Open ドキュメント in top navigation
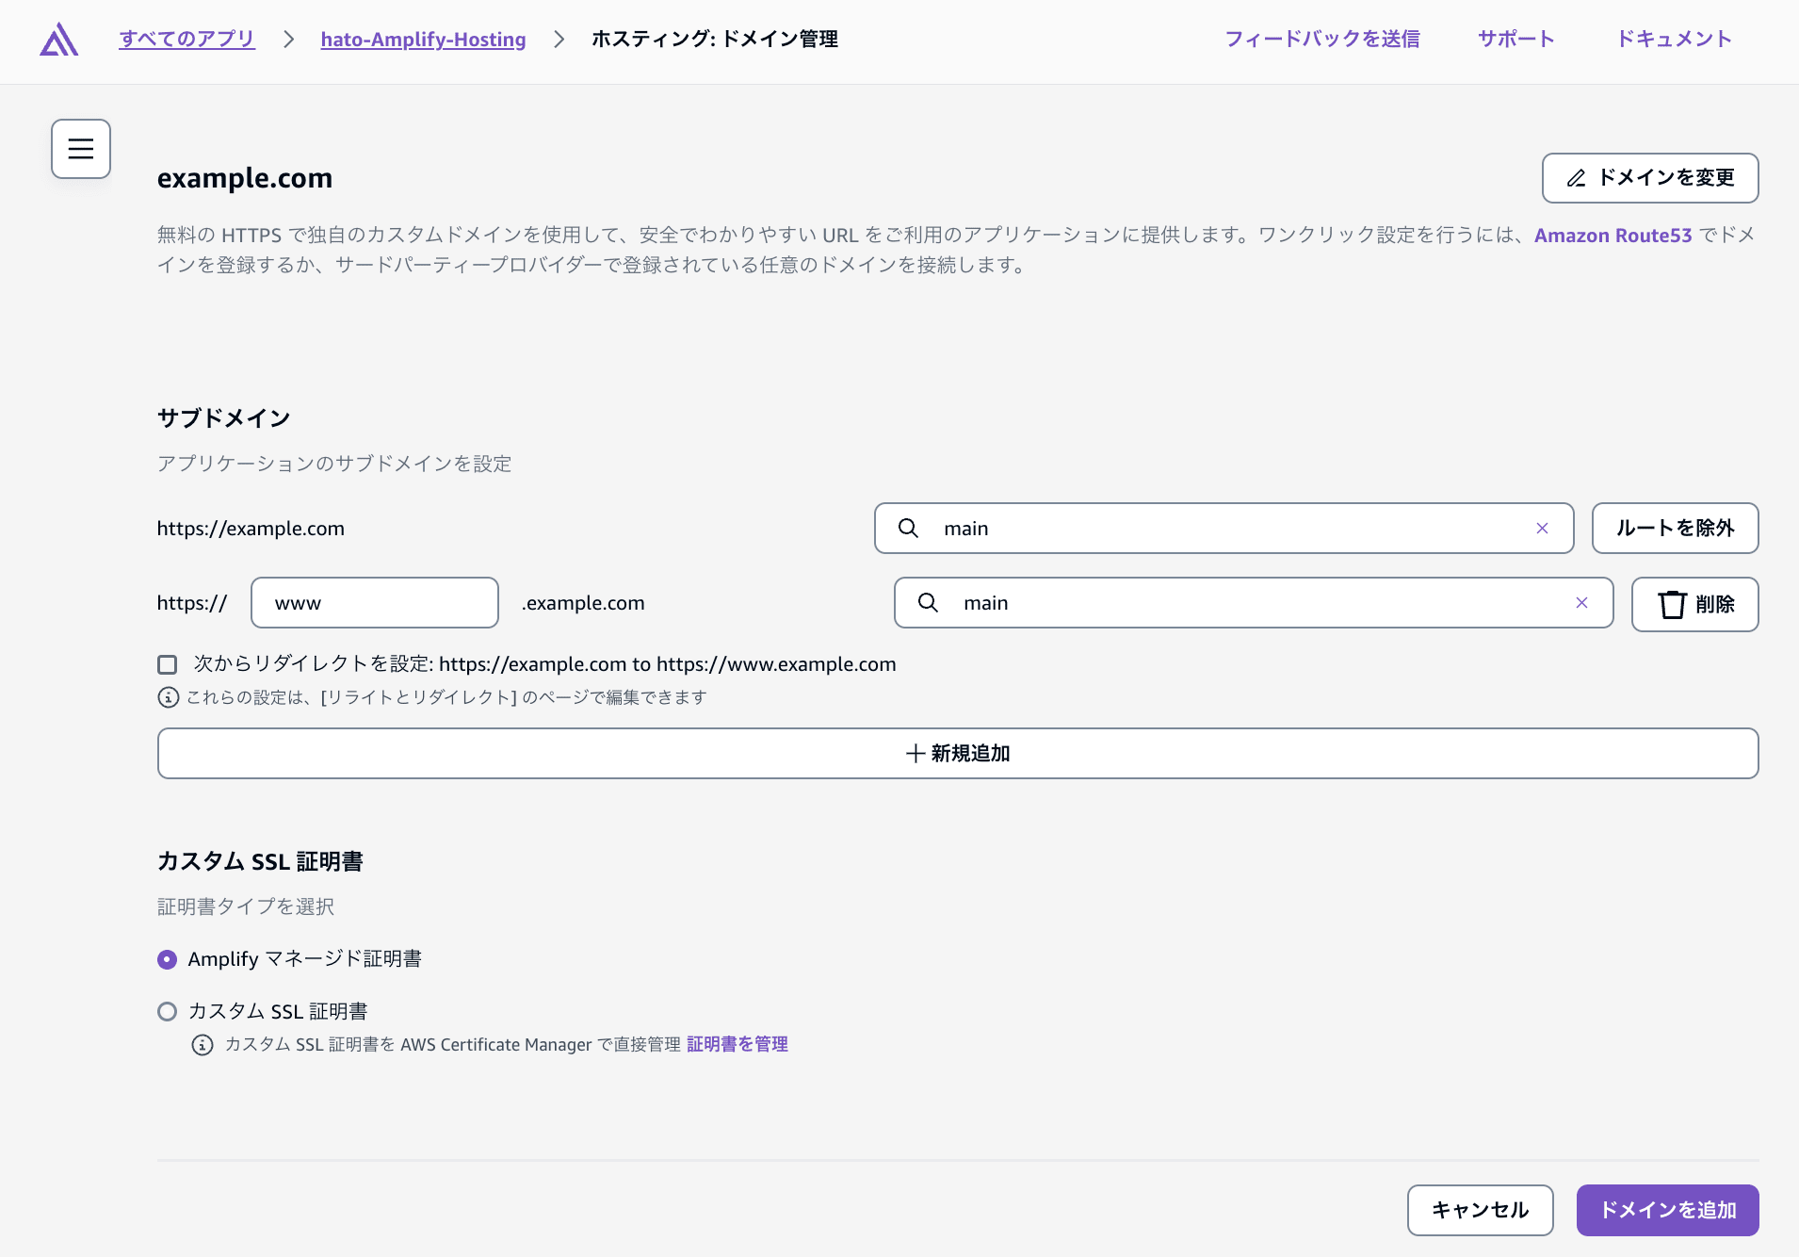 click(x=1674, y=39)
